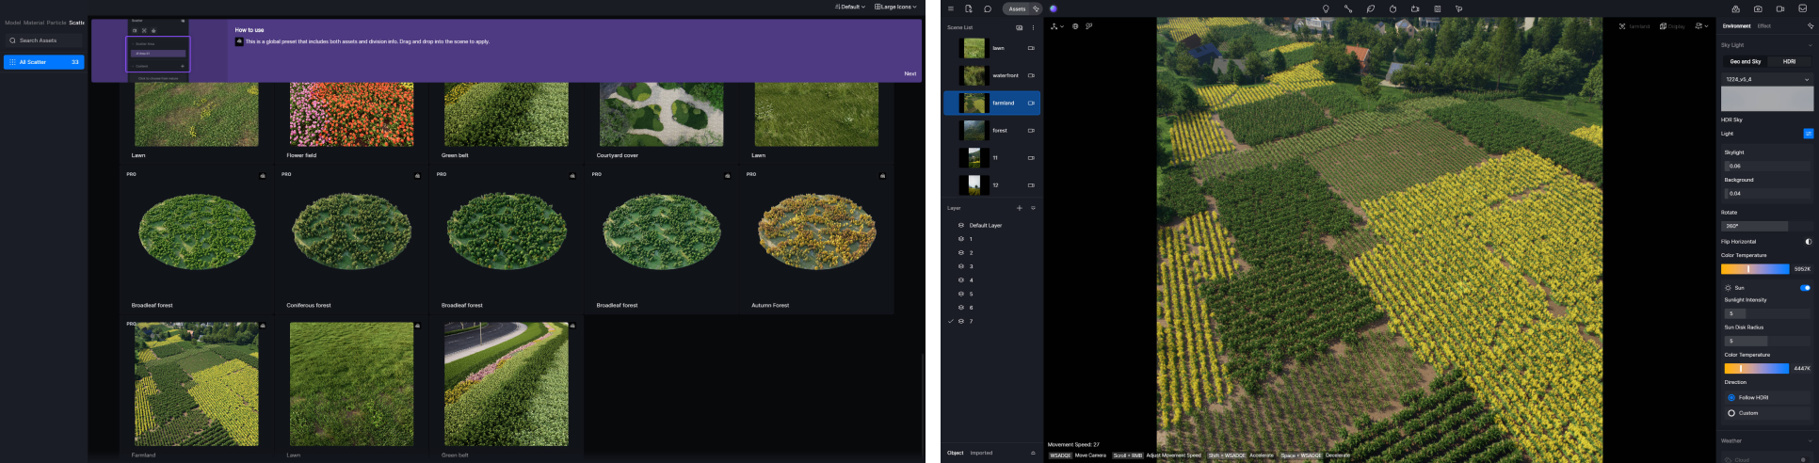Click the lightbulb tool in top toolbar
Viewport: 1819px width, 463px height.
(x=1326, y=8)
